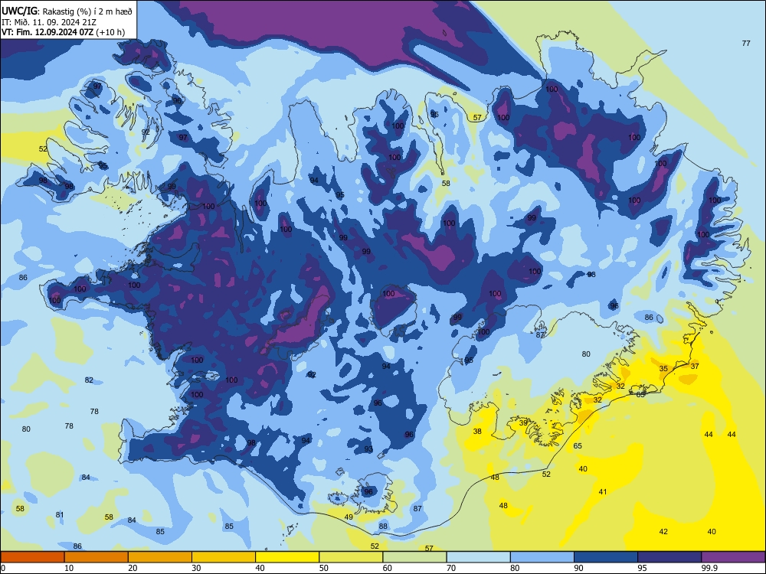
Task: Click the legend label '99.9'
Action: [709, 568]
